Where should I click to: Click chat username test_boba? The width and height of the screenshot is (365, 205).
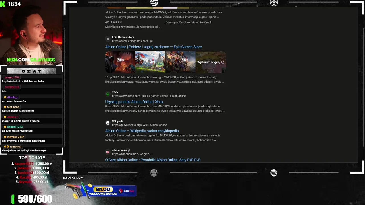[13, 107]
